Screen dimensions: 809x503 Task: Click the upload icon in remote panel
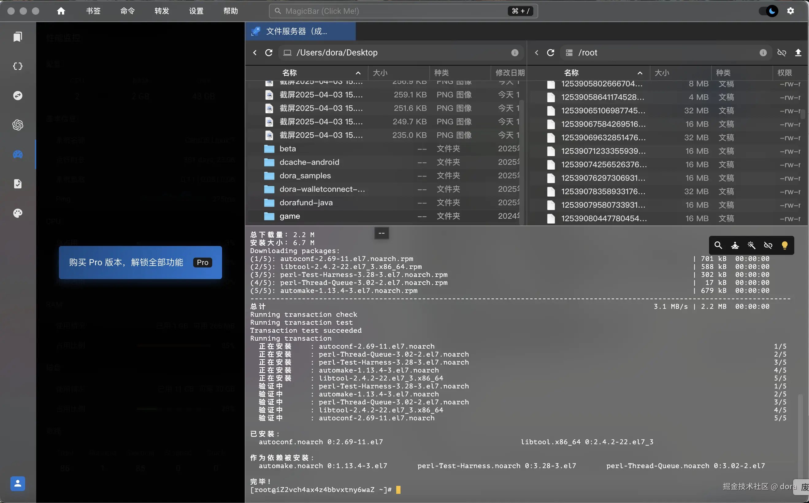coord(798,53)
